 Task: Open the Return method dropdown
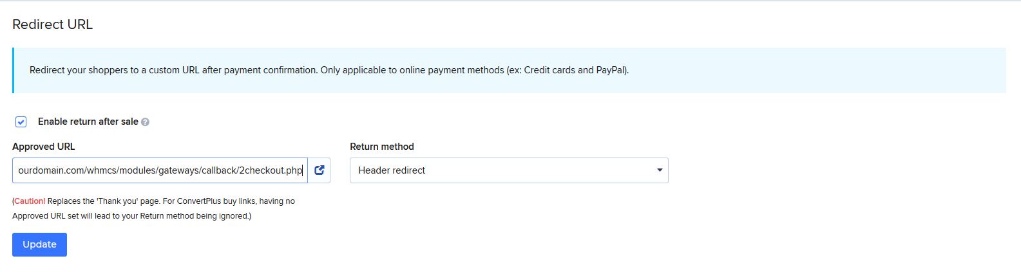coord(509,170)
